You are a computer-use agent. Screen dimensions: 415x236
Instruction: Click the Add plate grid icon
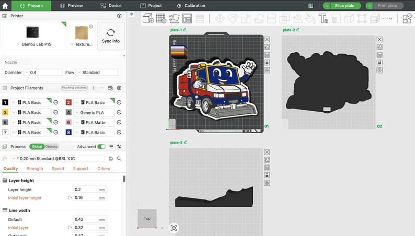(161, 18)
